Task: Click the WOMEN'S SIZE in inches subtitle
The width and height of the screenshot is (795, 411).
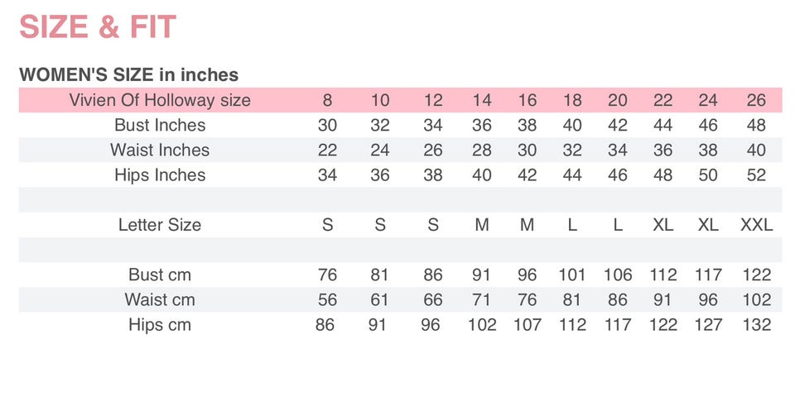Action: tap(128, 74)
